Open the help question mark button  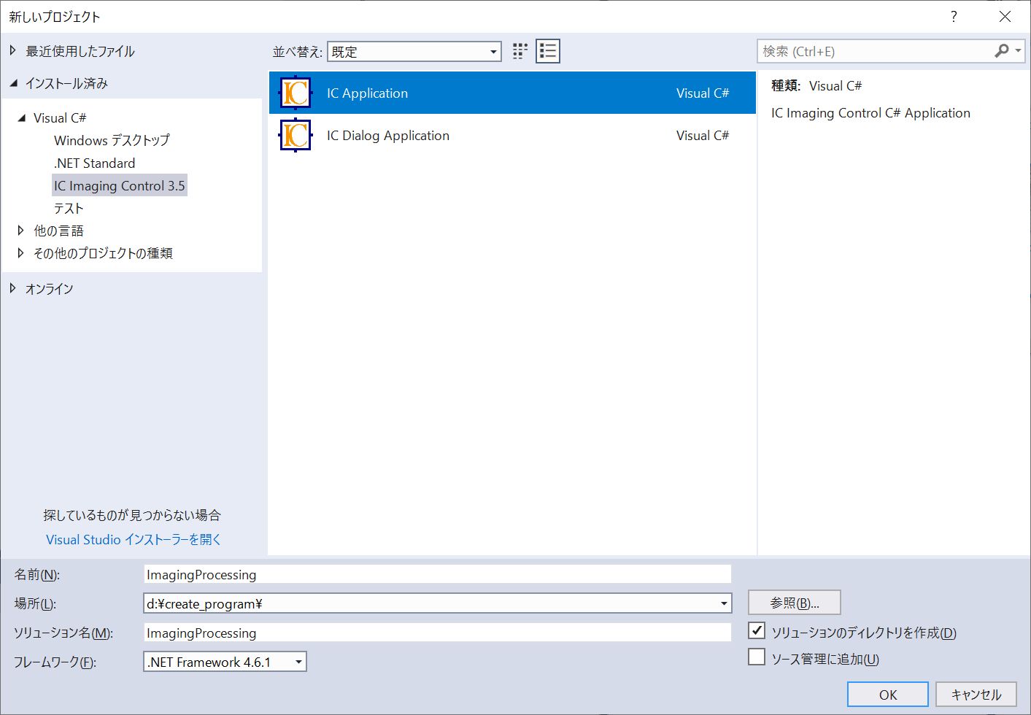tap(954, 17)
